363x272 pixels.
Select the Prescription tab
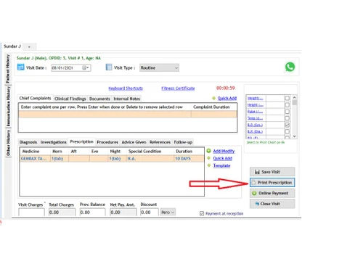click(x=81, y=141)
